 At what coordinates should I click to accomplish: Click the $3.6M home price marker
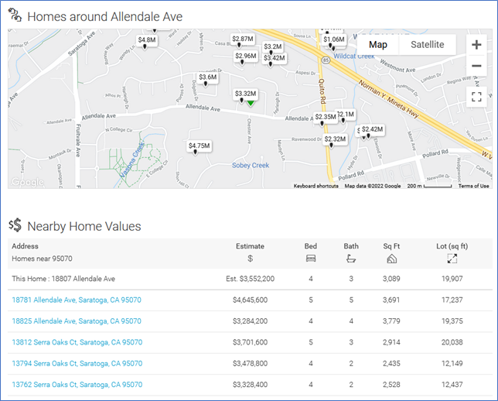pos(208,77)
